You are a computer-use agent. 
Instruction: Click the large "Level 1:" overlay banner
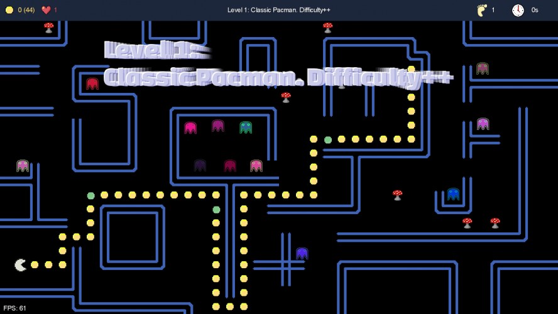(x=157, y=50)
